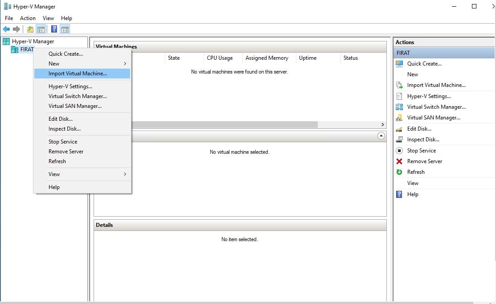
Task: Select Hyper-V Manager root node in tree
Action: 33,41
